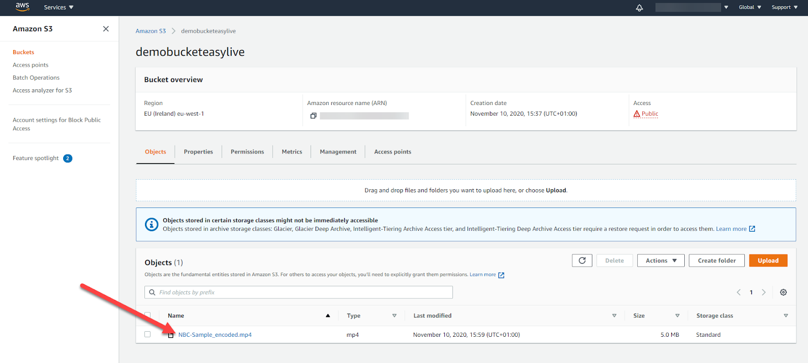Viewport: 808px width, 363px height.
Task: Go to the previous page of objects
Action: coord(739,292)
